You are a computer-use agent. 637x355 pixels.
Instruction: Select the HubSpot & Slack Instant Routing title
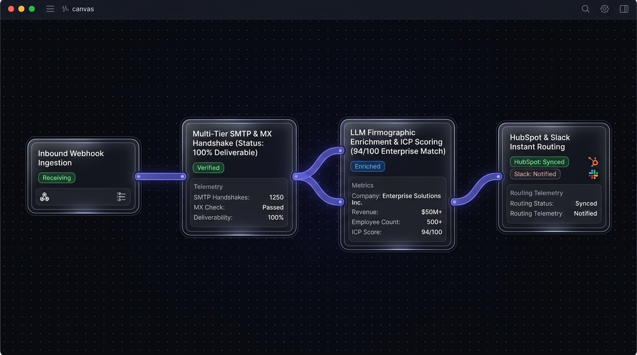tap(540, 142)
